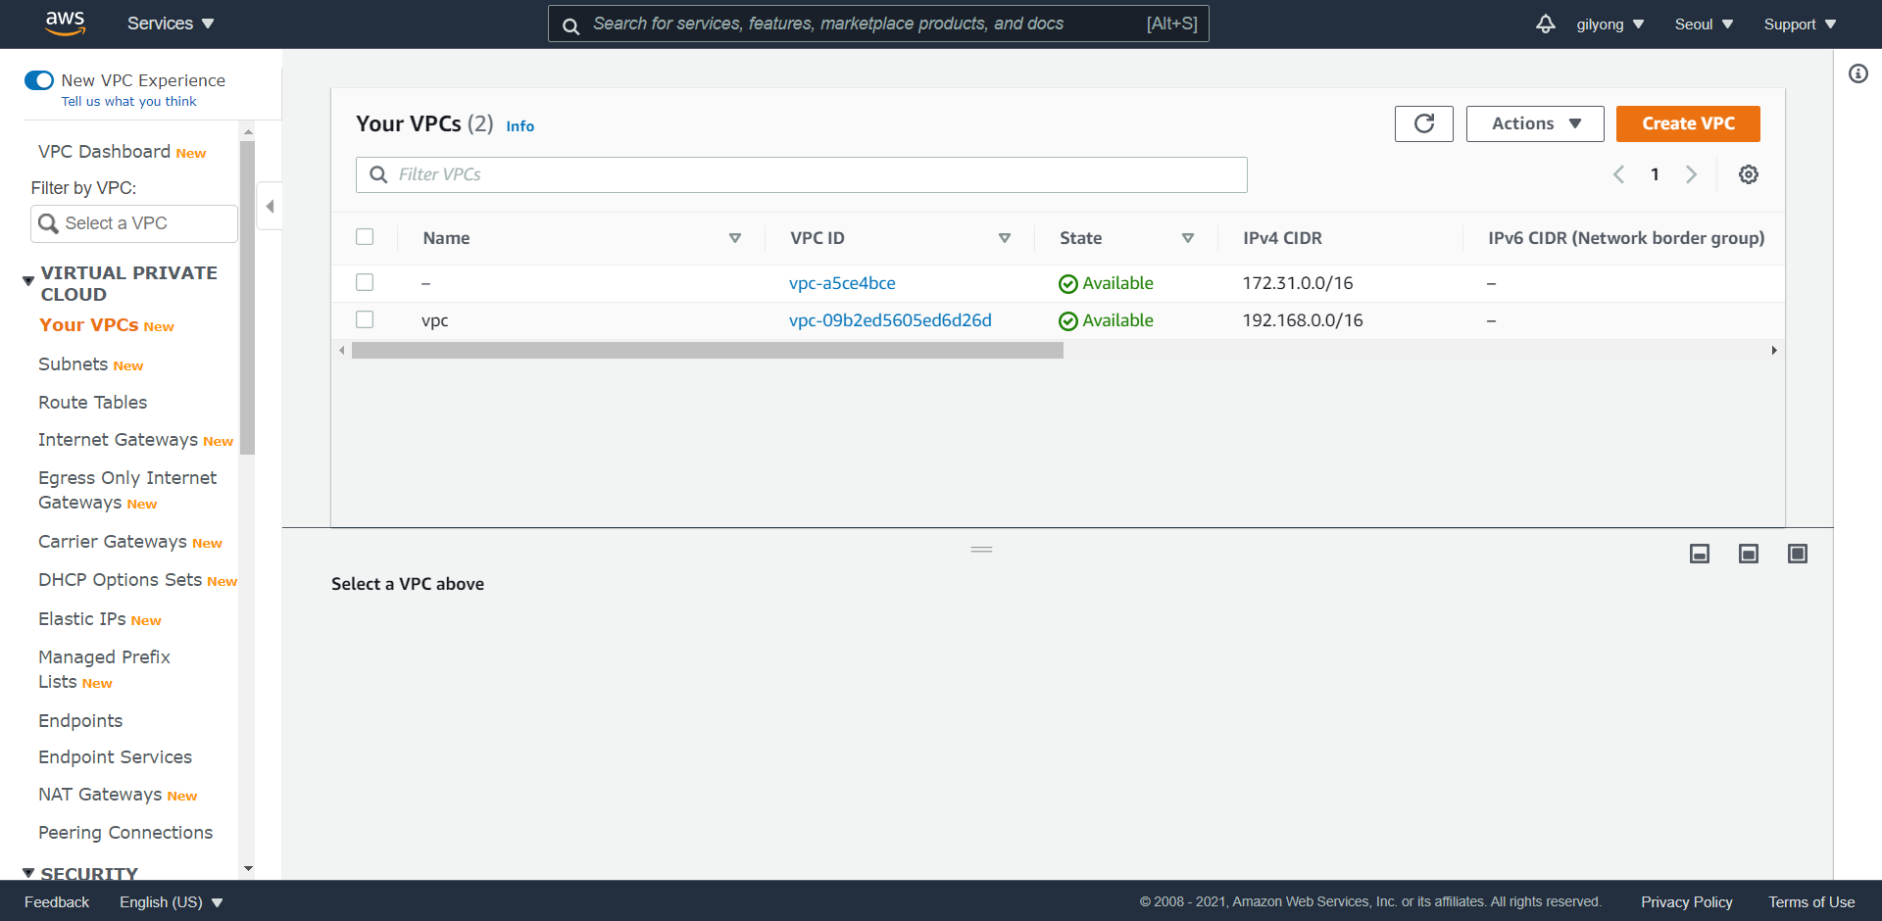Change language via English (US) dropdown

click(172, 902)
